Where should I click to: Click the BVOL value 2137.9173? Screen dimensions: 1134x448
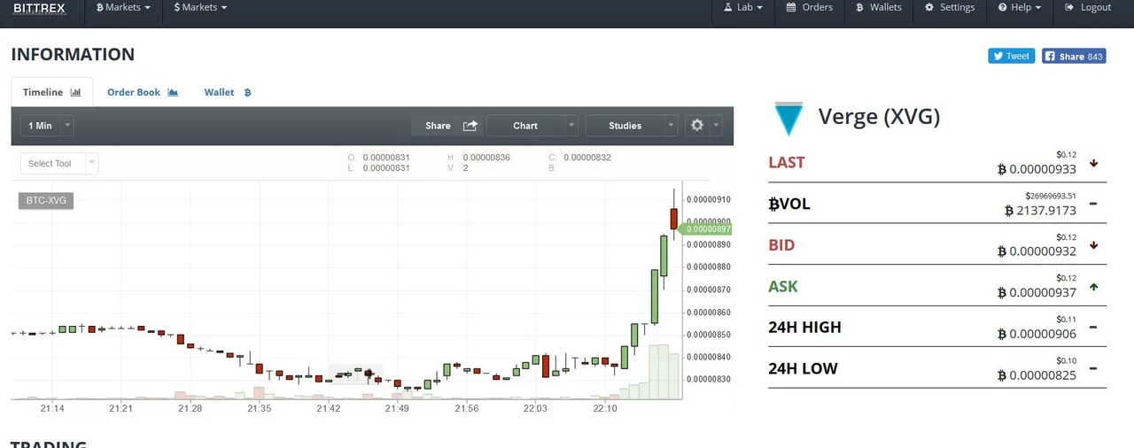[1040, 211]
